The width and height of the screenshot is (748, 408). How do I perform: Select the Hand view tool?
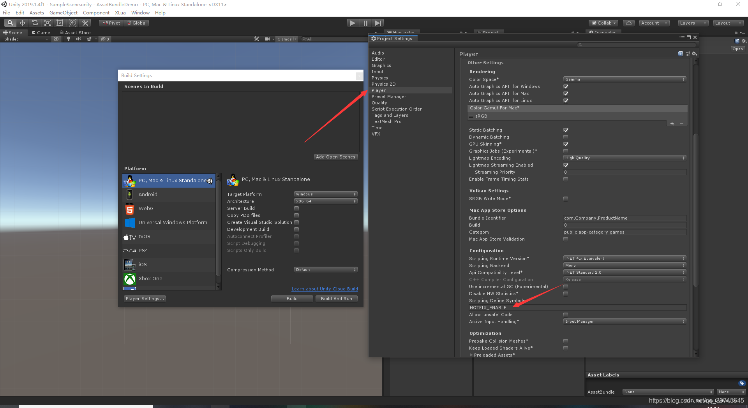(x=10, y=23)
